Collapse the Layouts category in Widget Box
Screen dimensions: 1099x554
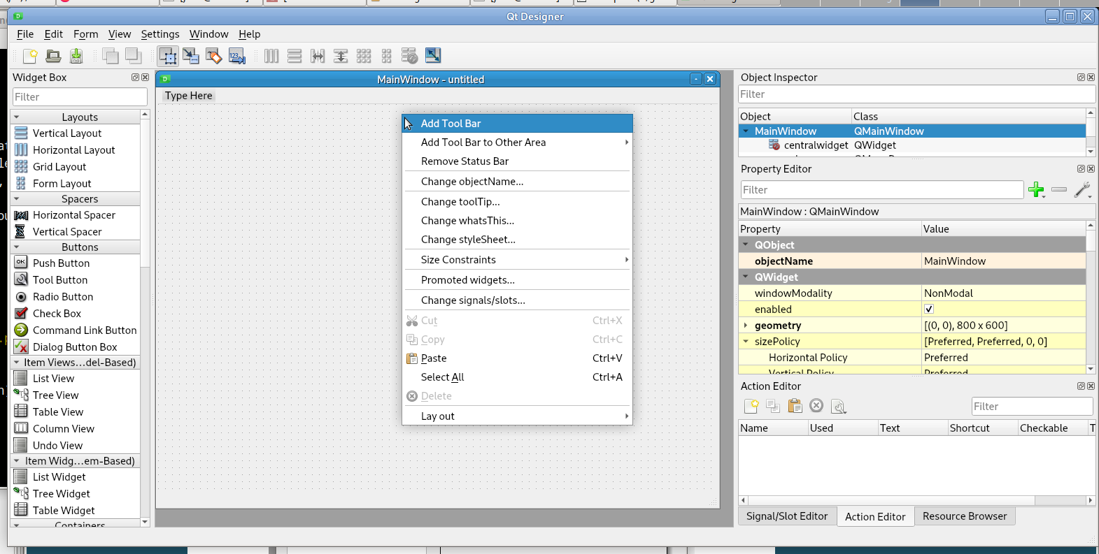pos(16,117)
